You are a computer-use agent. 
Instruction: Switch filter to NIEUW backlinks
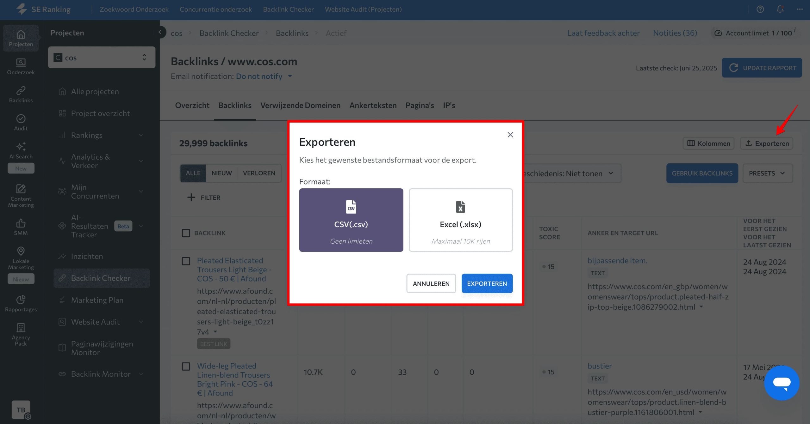click(221, 173)
